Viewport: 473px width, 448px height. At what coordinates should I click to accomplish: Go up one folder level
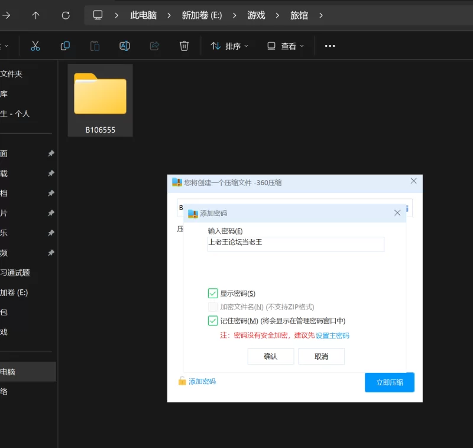(x=35, y=15)
